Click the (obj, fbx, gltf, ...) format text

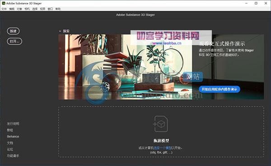click(161, 152)
